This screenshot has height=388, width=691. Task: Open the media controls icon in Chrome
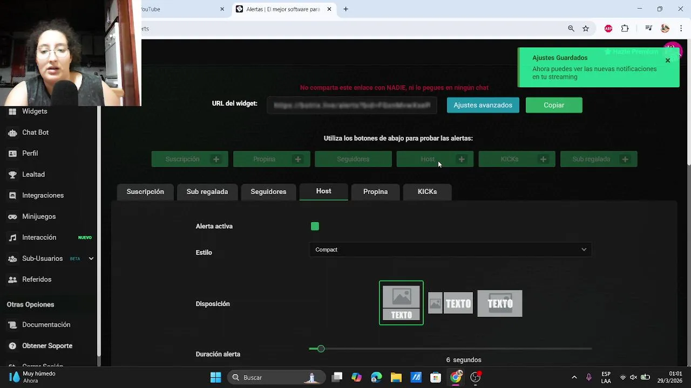pyautogui.click(x=649, y=29)
